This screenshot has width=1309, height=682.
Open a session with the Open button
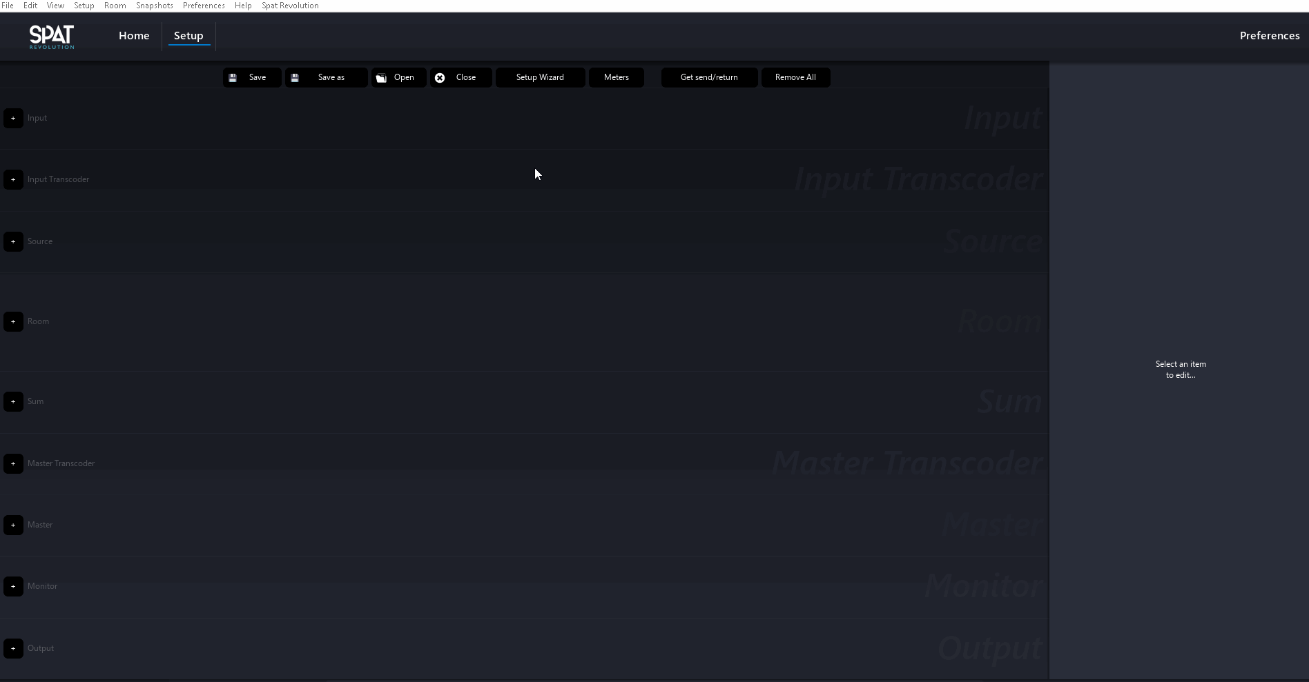(x=398, y=77)
